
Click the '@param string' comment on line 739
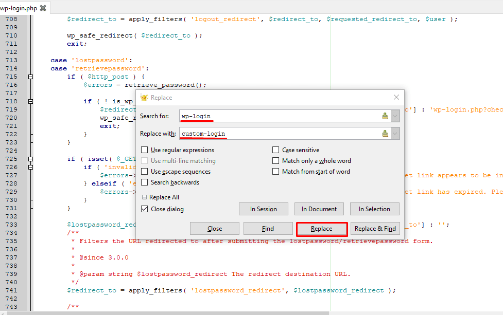106,274
